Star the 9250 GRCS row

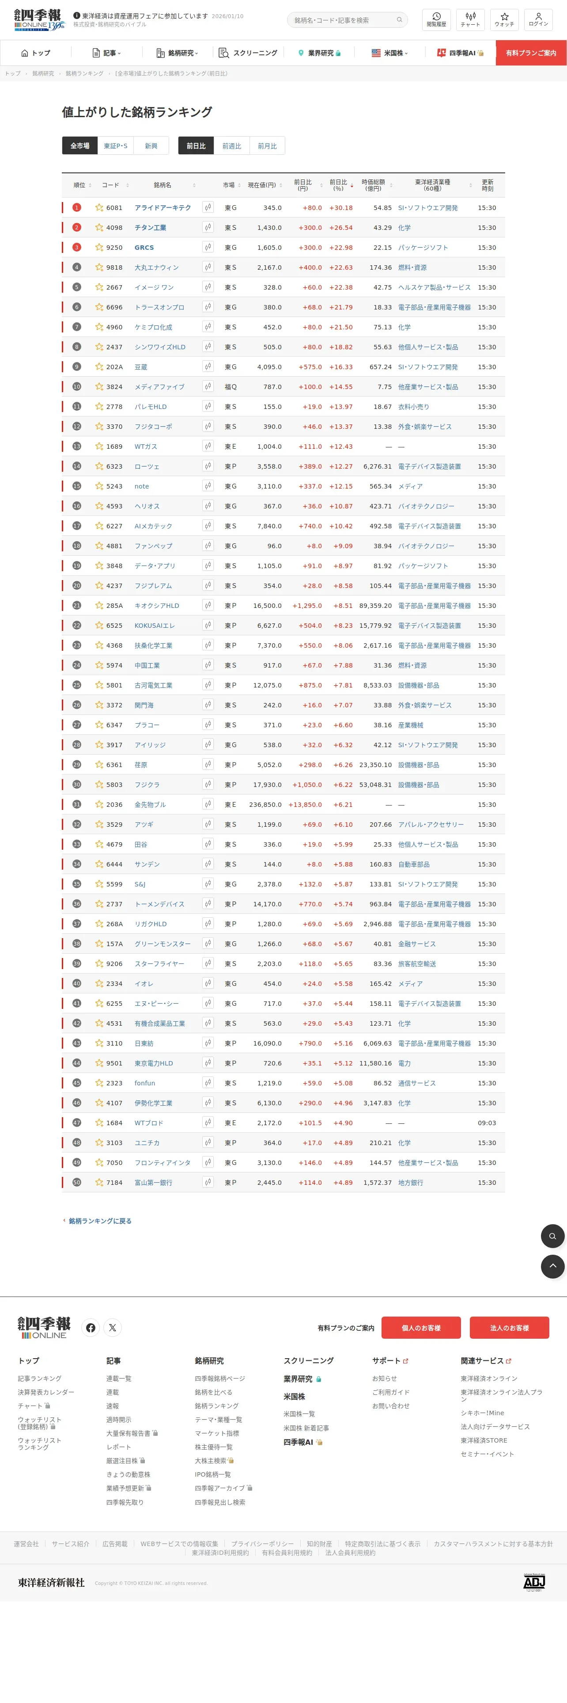point(99,247)
